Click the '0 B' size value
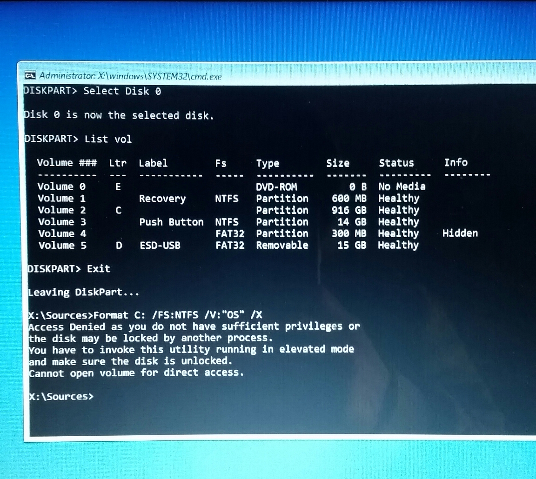Viewport: 536px width, 479px height. coord(358,187)
